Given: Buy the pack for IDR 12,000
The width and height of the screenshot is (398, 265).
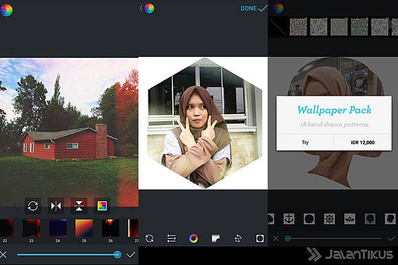Looking at the screenshot, I should click(x=362, y=142).
